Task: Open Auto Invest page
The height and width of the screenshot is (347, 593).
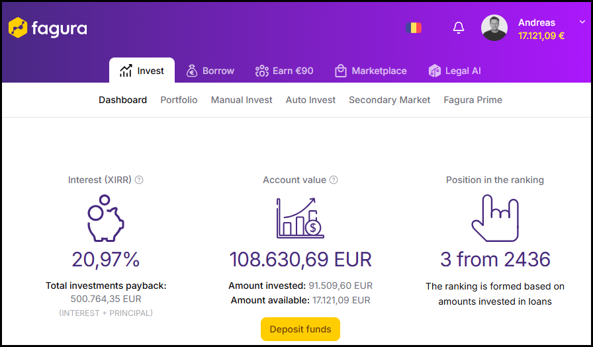Action: point(310,100)
